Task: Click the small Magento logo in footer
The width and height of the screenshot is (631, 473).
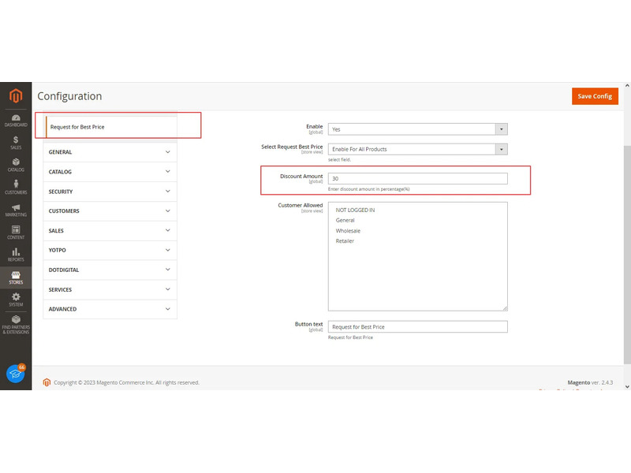Action: pyautogui.click(x=47, y=382)
